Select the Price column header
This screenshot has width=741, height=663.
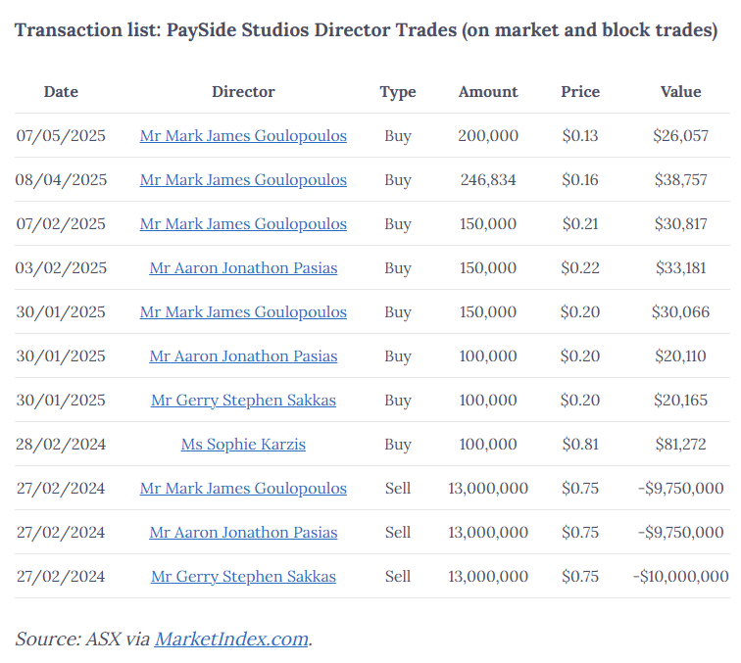[x=579, y=92]
